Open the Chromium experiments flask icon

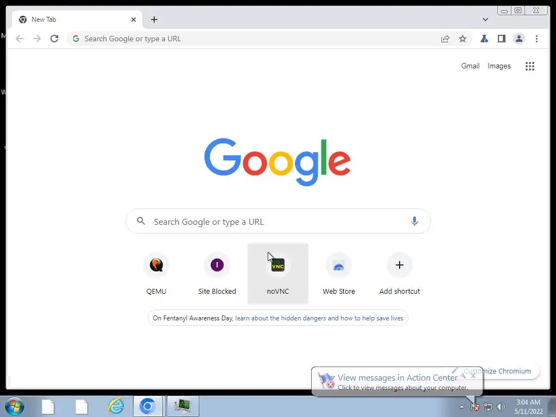coord(484,39)
